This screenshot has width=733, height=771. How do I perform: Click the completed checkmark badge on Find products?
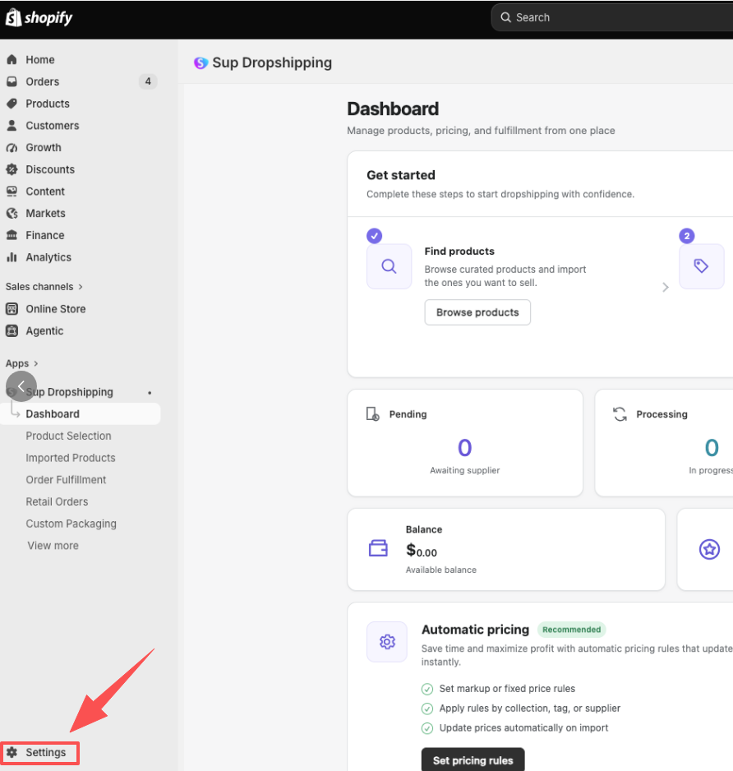[374, 236]
